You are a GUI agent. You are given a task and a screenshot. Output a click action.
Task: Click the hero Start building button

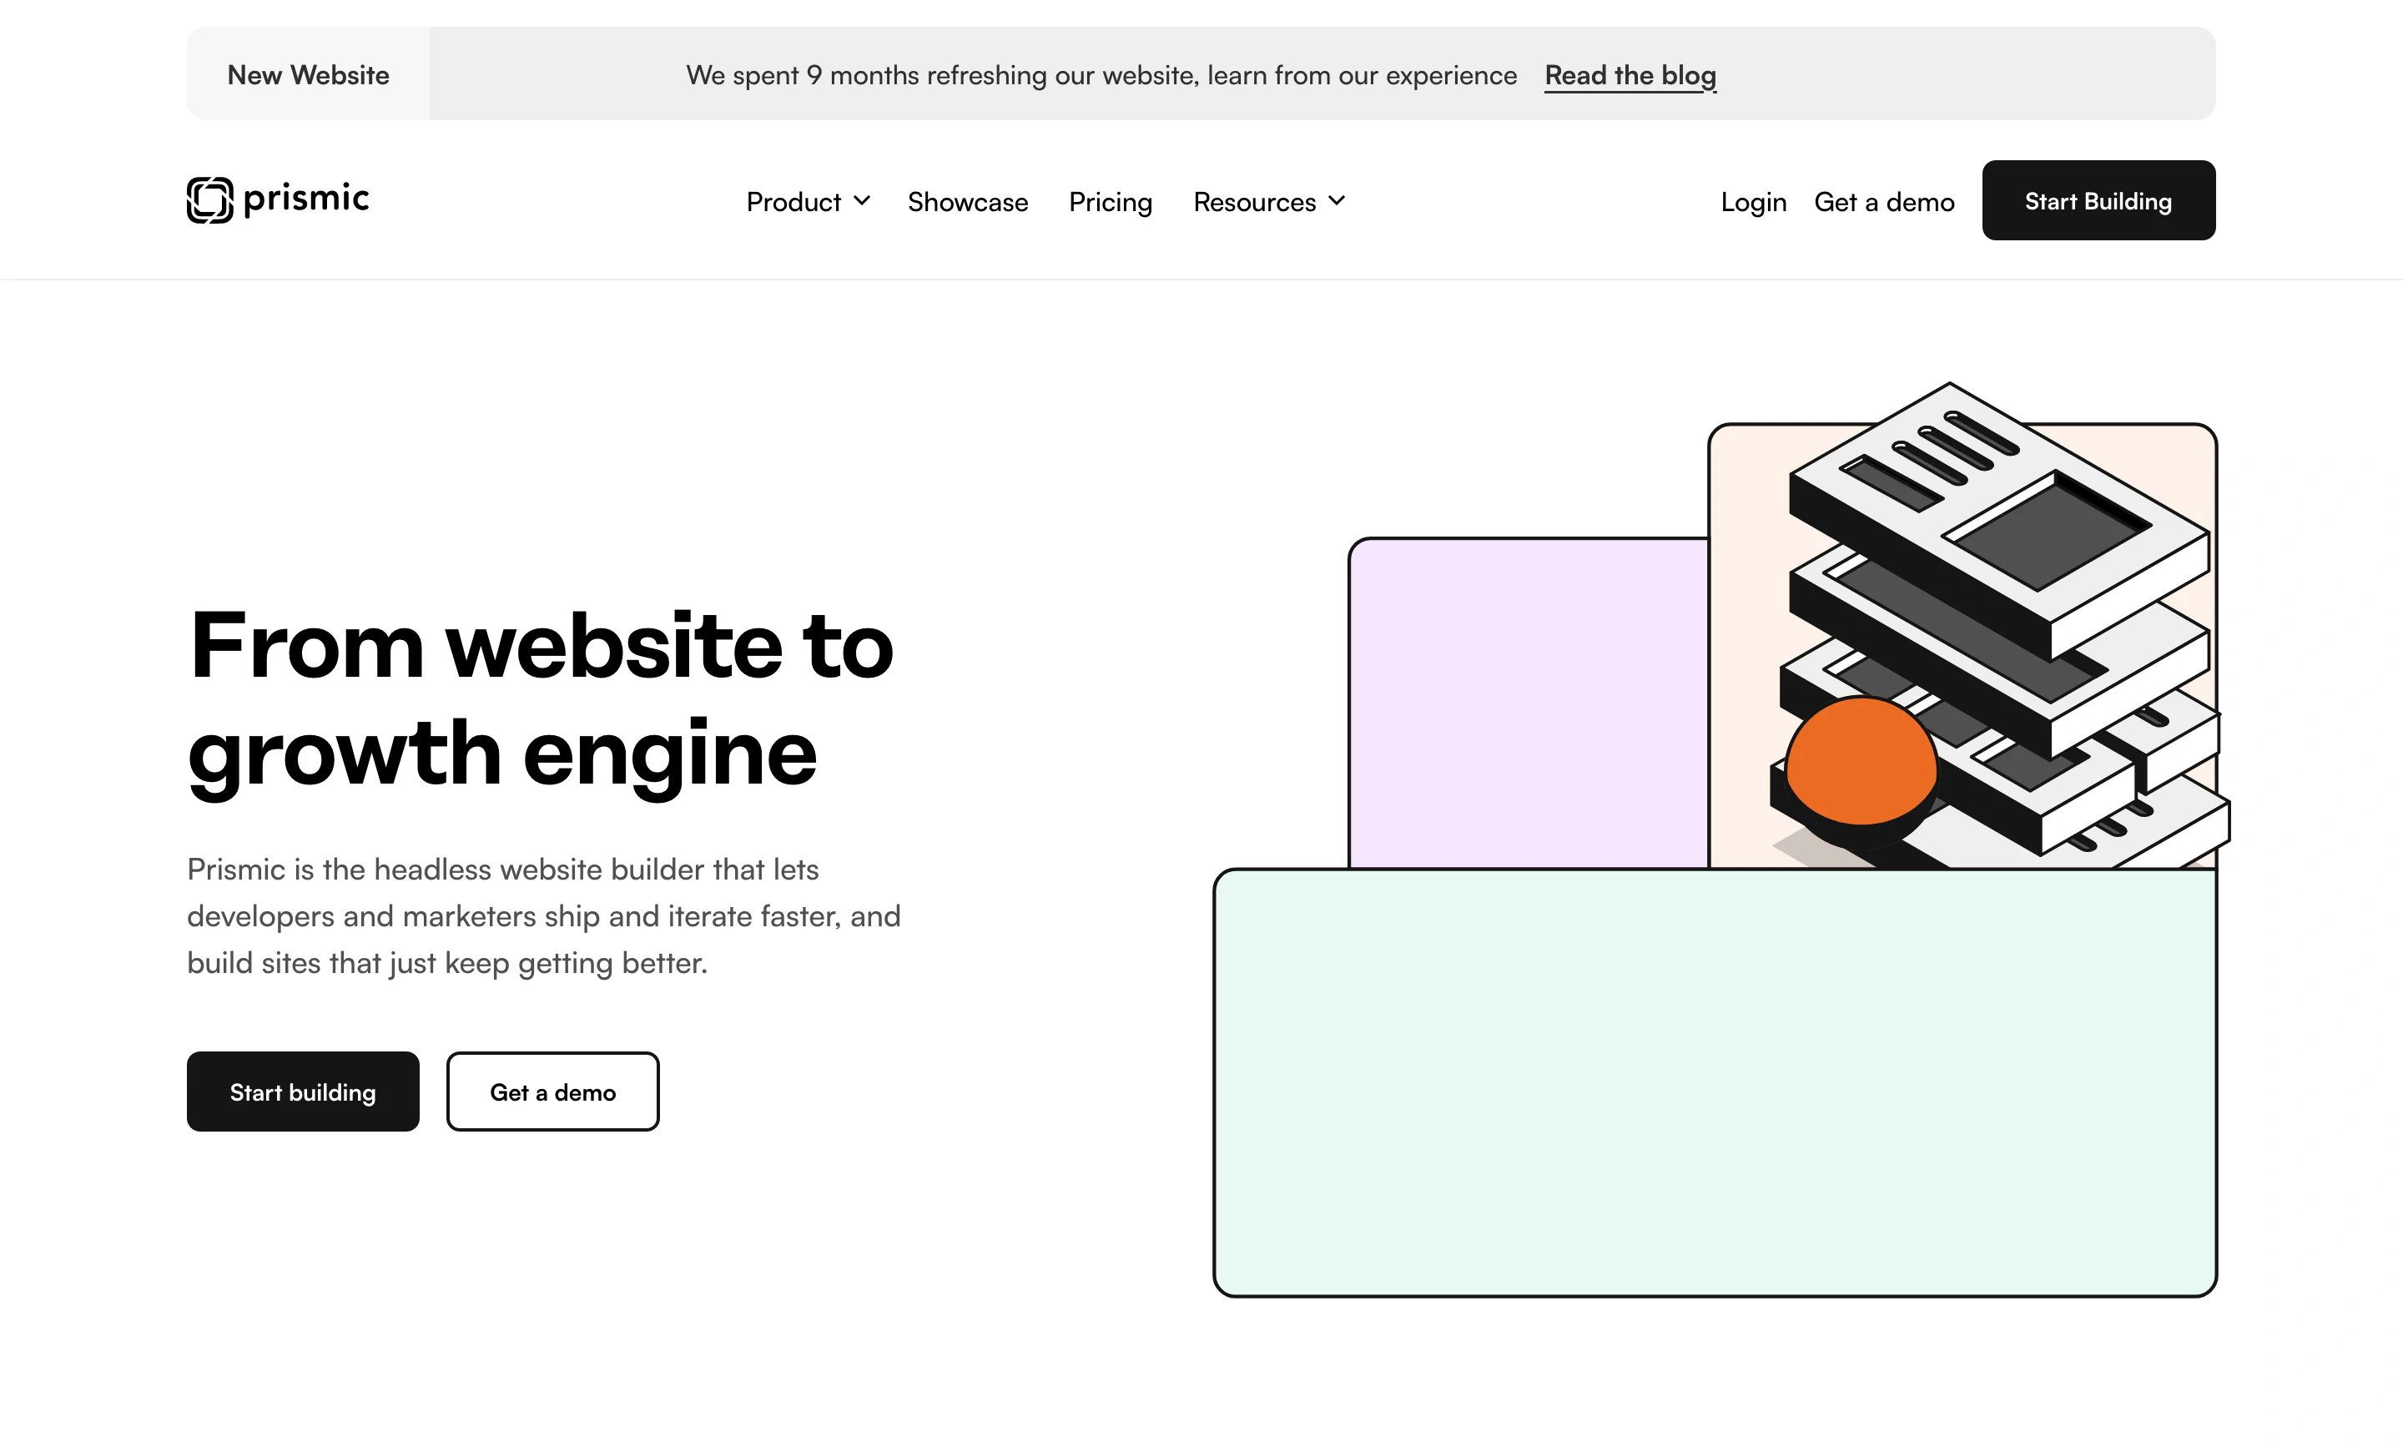click(x=303, y=1092)
